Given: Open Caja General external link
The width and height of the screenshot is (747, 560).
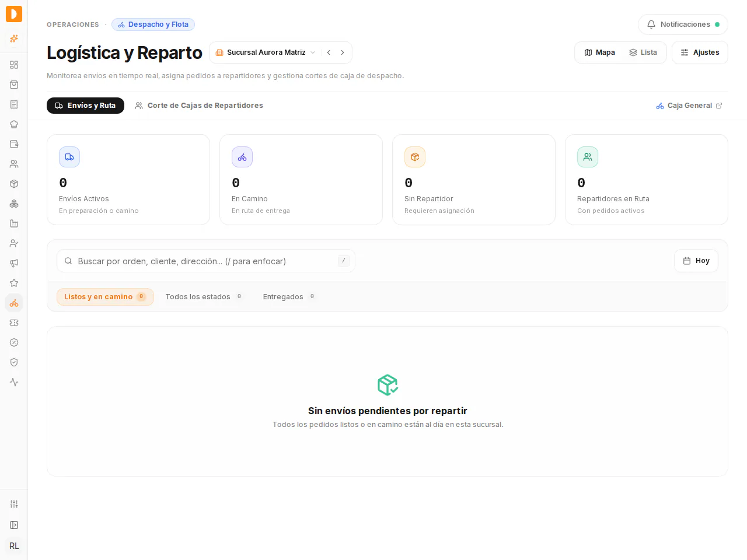Looking at the screenshot, I should pos(689,106).
